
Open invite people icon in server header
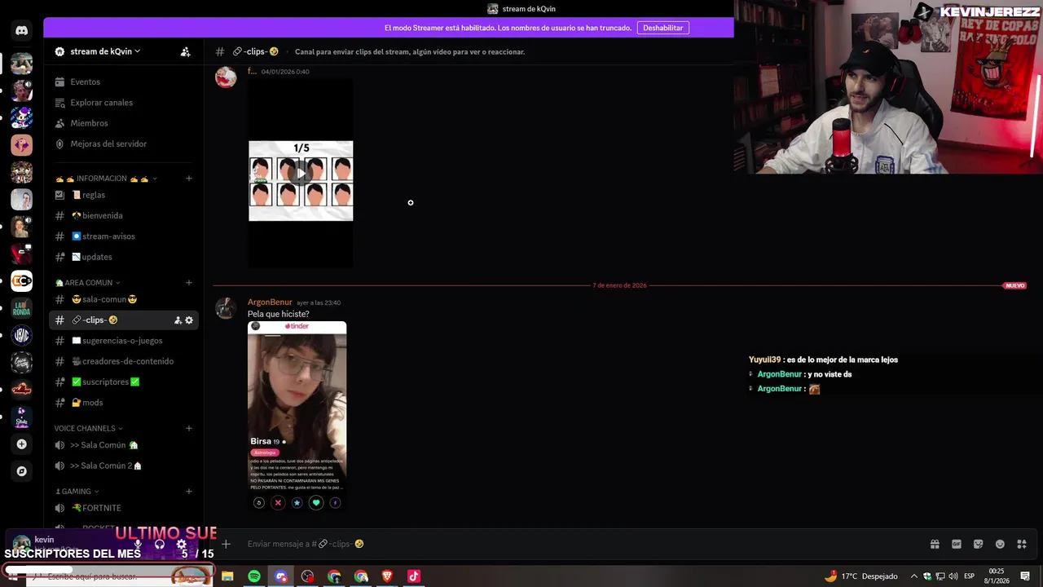click(x=185, y=51)
